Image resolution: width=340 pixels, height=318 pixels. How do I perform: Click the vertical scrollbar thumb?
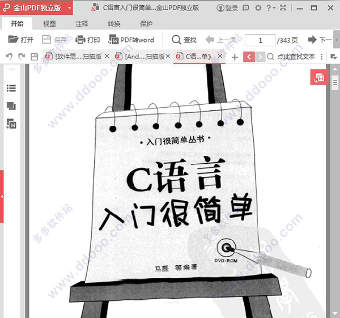point(335,83)
